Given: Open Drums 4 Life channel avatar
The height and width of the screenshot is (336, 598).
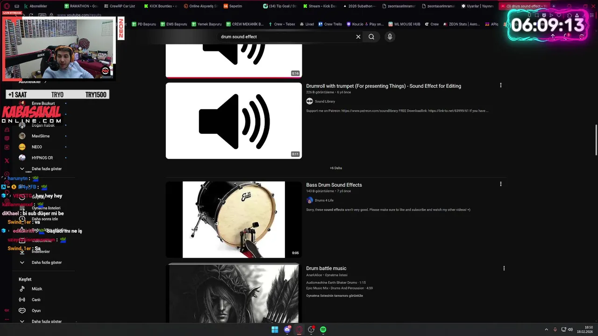Looking at the screenshot, I should pos(309,200).
